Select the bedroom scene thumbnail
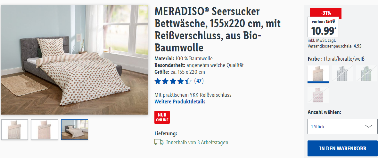 tap(75, 129)
